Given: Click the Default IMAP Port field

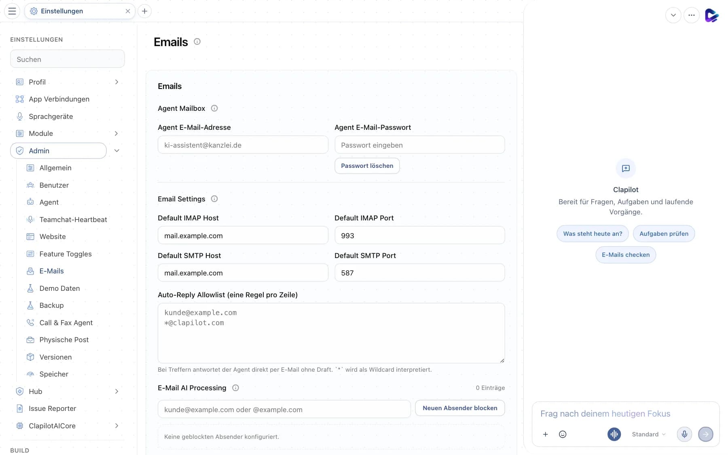Looking at the screenshot, I should (x=419, y=235).
